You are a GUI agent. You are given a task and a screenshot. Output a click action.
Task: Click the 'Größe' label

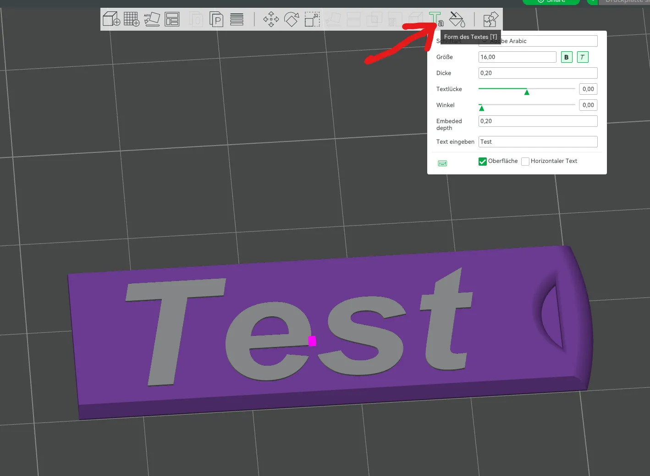[445, 57]
